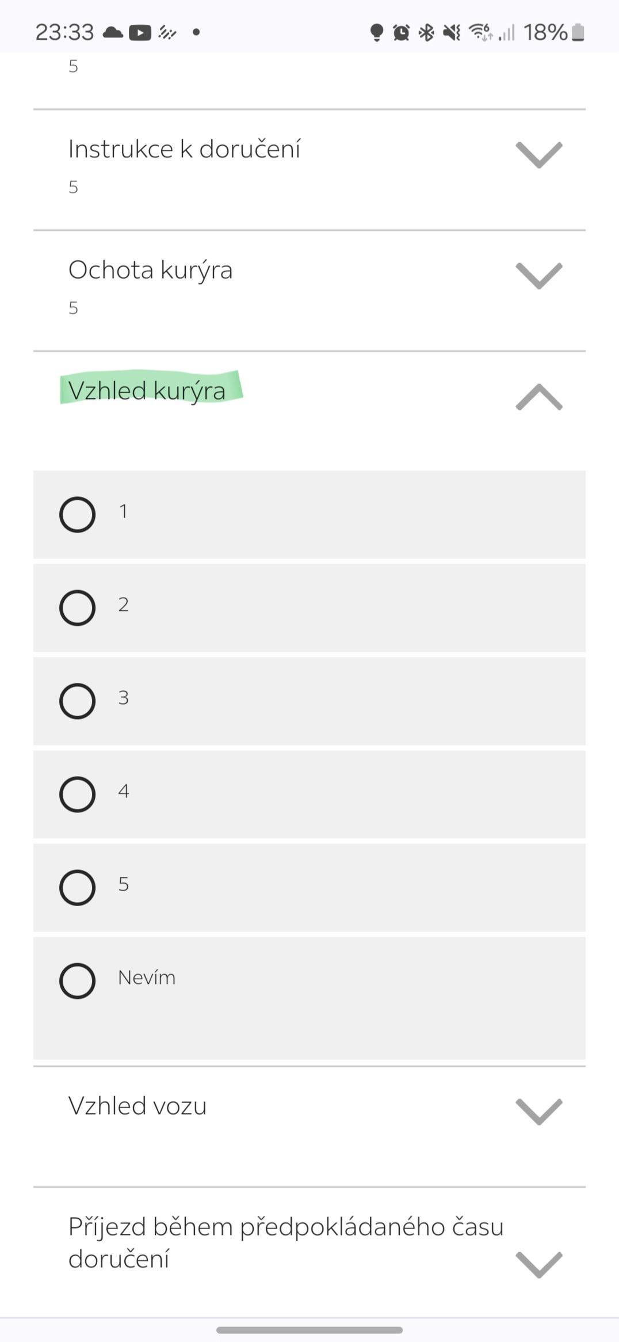The width and height of the screenshot is (619, 1342).
Task: Expand Instrukce k doručení chevron
Action: point(539,155)
